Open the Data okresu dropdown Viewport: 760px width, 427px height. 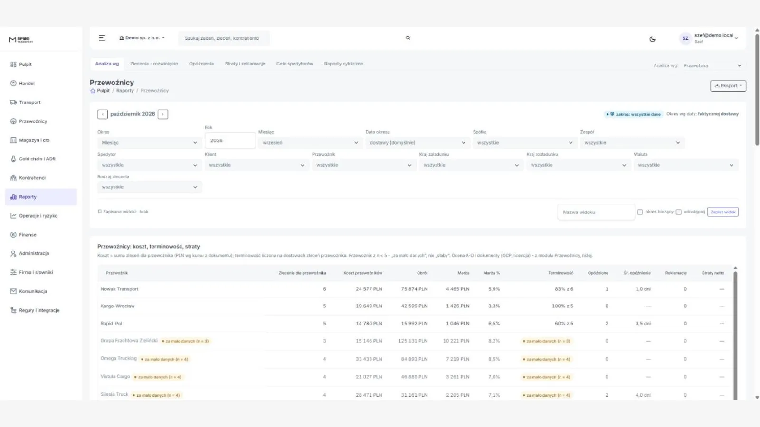pyautogui.click(x=418, y=143)
